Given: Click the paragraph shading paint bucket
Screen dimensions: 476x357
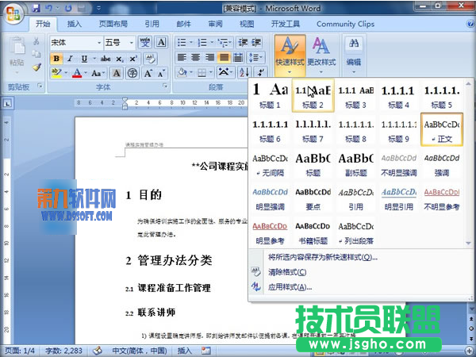Looking at the screenshot, I should point(182,72).
